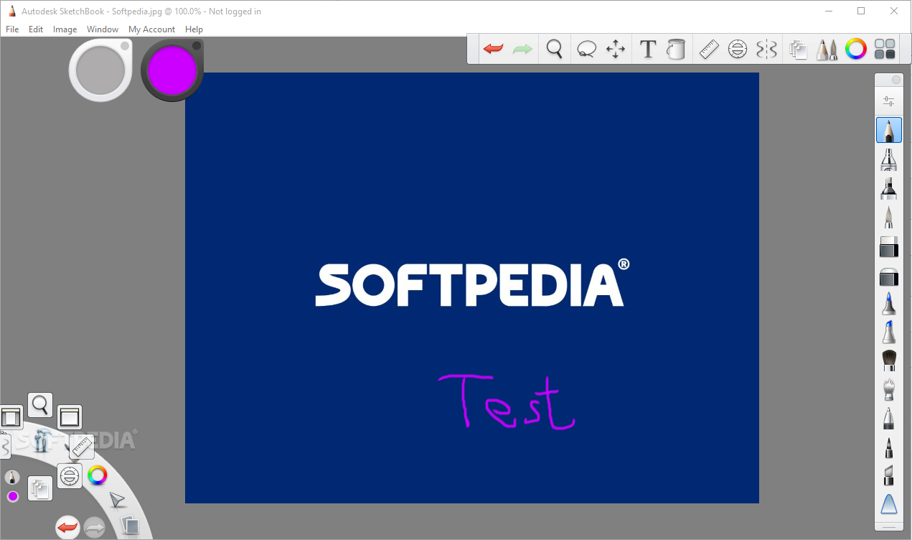912x540 pixels.
Task: Open the Color Editor wheel in top toolbar
Action: [x=856, y=49]
